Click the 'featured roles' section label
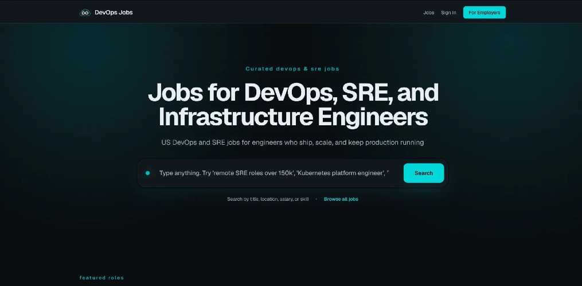582x286 pixels. pos(101,278)
